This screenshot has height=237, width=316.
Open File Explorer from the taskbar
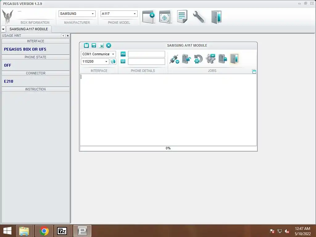pos(24,231)
